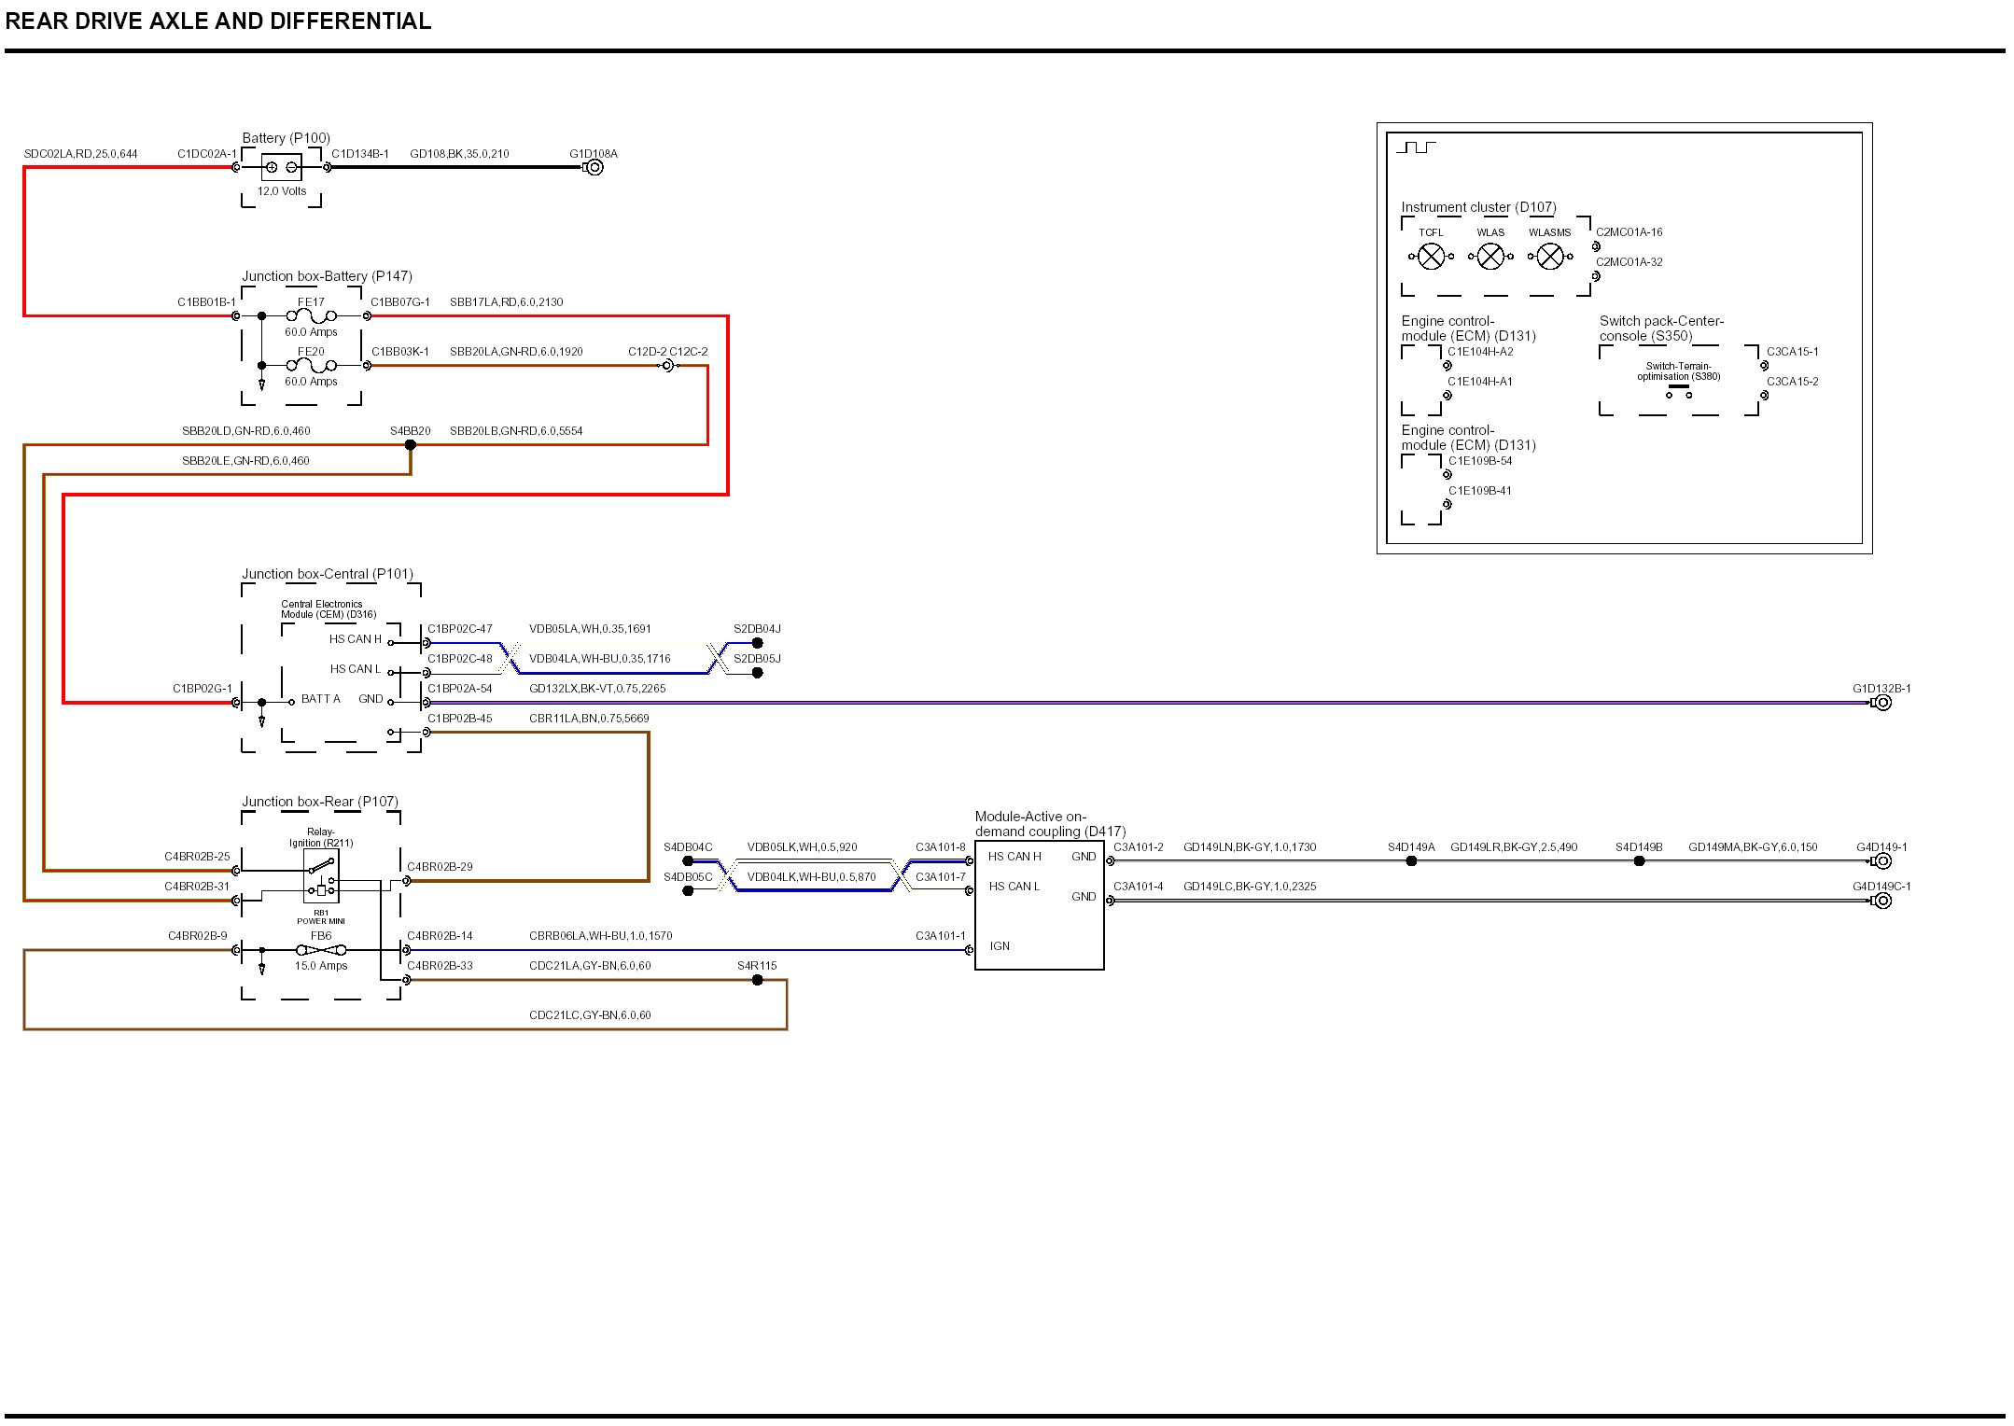This screenshot has width=2014, height=1426.
Task: Click the Rear Drive Axle and Differential title
Action: (x=218, y=21)
